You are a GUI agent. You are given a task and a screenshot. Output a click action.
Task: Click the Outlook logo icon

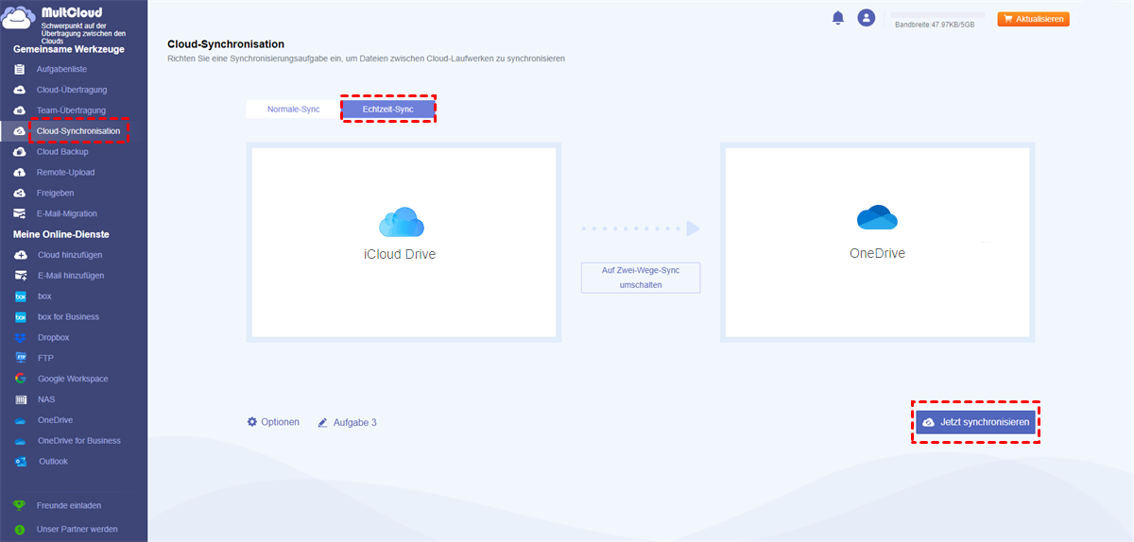pyautogui.click(x=20, y=462)
